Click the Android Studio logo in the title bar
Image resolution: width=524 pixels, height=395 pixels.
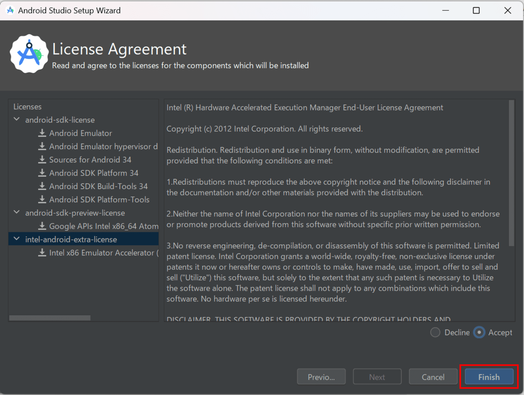coord(10,10)
